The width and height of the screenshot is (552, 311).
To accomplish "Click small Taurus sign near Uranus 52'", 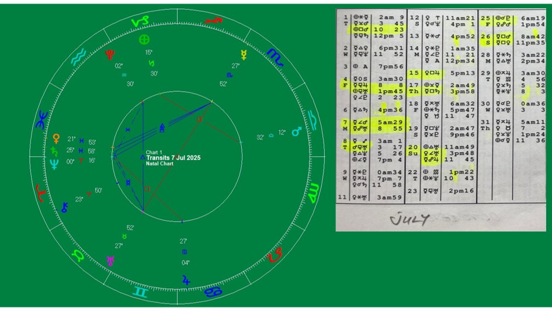I will pyautogui.click(x=124, y=236).
